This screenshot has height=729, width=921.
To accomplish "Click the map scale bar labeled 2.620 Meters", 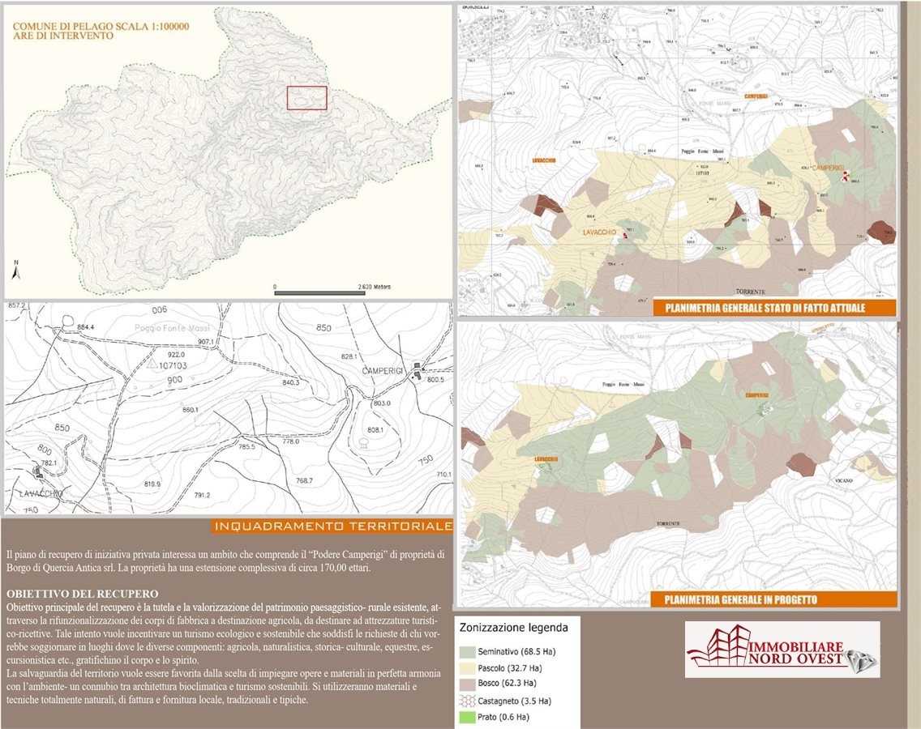I will [323, 288].
